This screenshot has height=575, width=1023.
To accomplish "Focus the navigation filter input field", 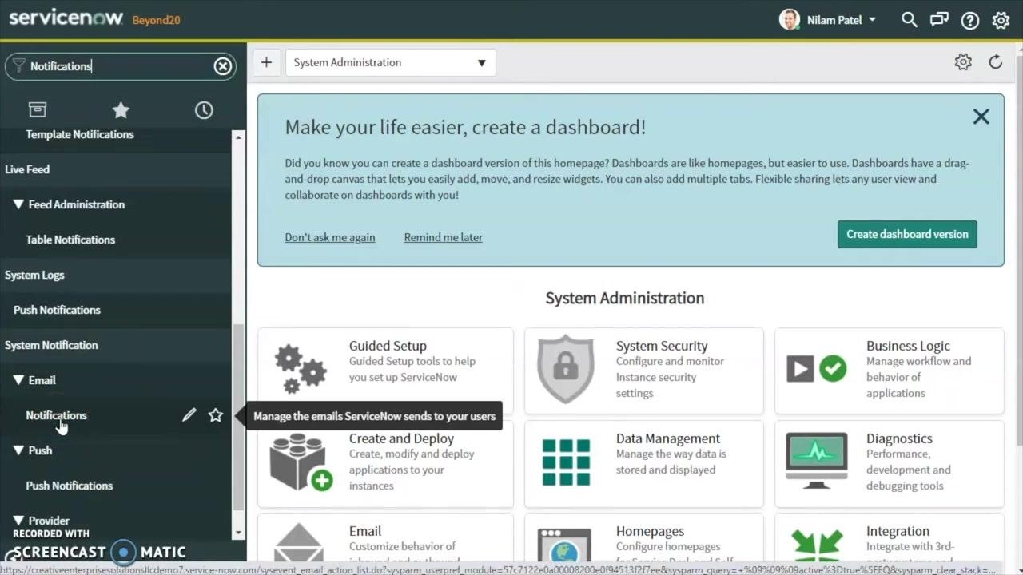I will pos(120,66).
